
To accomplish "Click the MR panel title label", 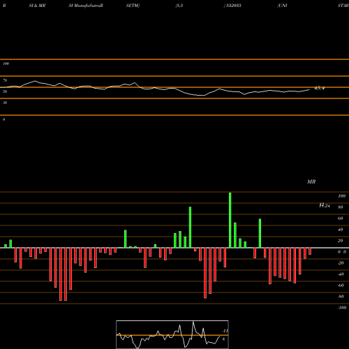I will point(311,181).
